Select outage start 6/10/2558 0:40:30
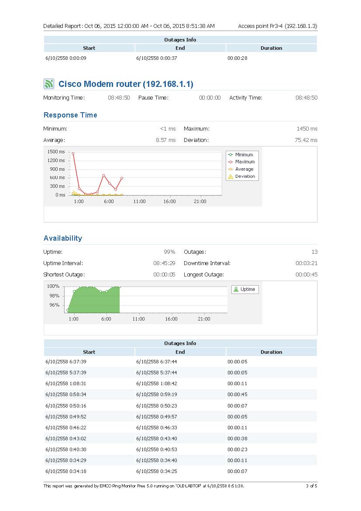Screen dimensions: 361x511 [66, 449]
